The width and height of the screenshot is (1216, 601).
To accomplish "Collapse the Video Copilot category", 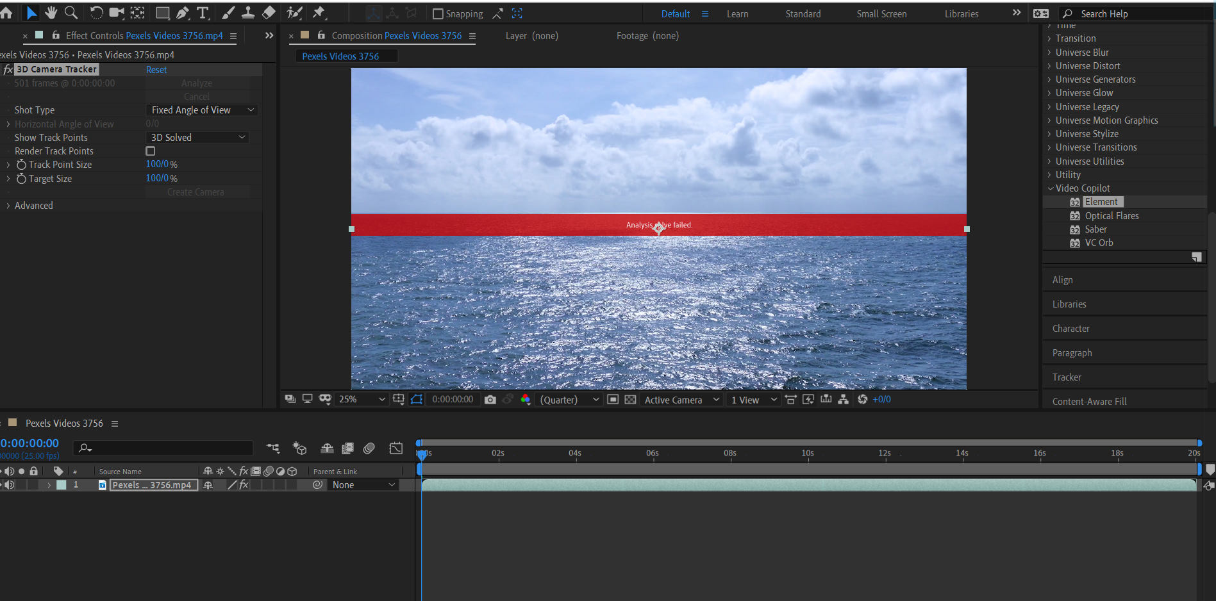I will point(1050,188).
